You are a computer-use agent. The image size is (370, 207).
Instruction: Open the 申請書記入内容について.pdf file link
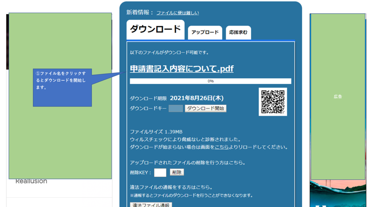click(181, 69)
